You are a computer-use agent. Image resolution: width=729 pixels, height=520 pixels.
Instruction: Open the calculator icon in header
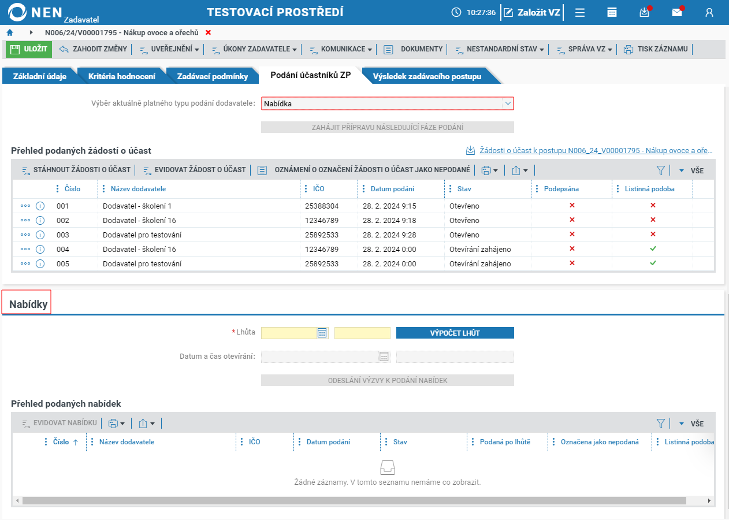pyautogui.click(x=612, y=12)
